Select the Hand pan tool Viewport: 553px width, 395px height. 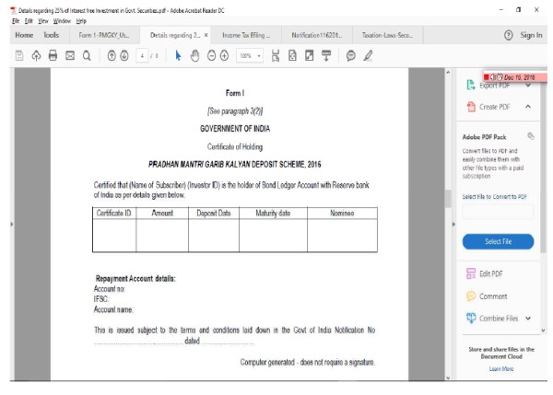(x=194, y=56)
